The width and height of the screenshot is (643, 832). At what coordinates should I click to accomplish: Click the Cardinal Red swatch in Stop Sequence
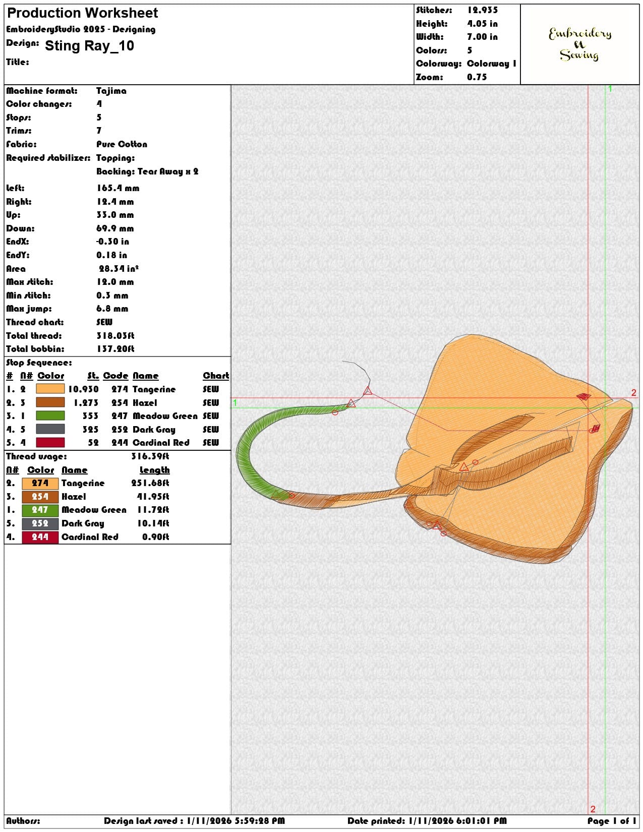(50, 442)
